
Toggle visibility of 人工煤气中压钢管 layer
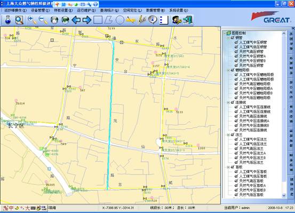[x=236, y=42]
